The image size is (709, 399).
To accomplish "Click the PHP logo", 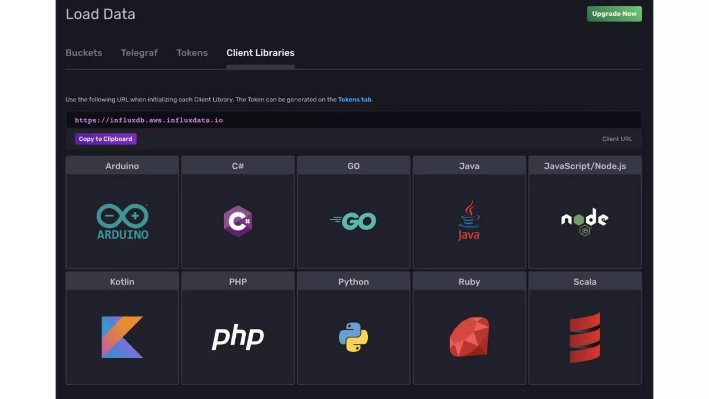I will pyautogui.click(x=238, y=337).
